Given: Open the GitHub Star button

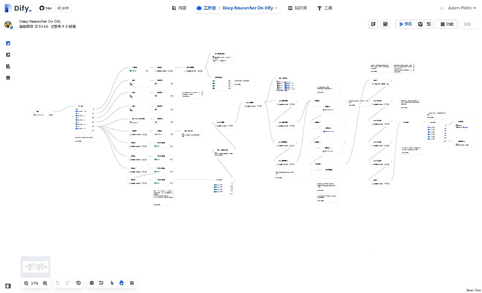Looking at the screenshot, I should pyautogui.click(x=46, y=8).
